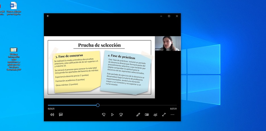Select the Word document 'Correo a Kiosko'
Viewport: 266px width, 131px height.
point(13,6)
